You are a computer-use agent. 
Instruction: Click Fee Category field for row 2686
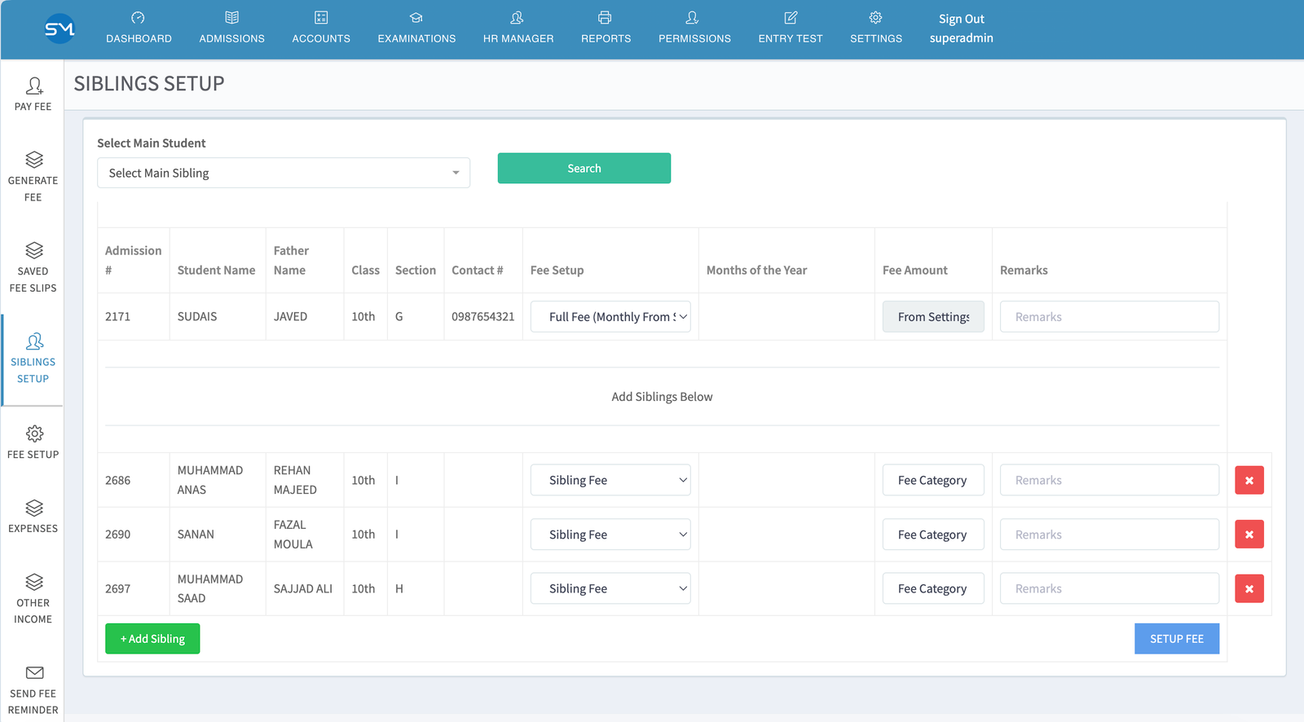point(933,480)
